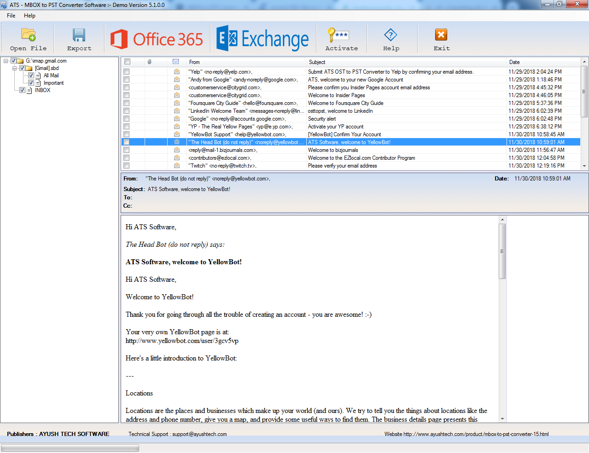589x453 pixels.
Task: Select the 'Welcome to Insider Pages' email
Action: pyautogui.click(x=351, y=95)
